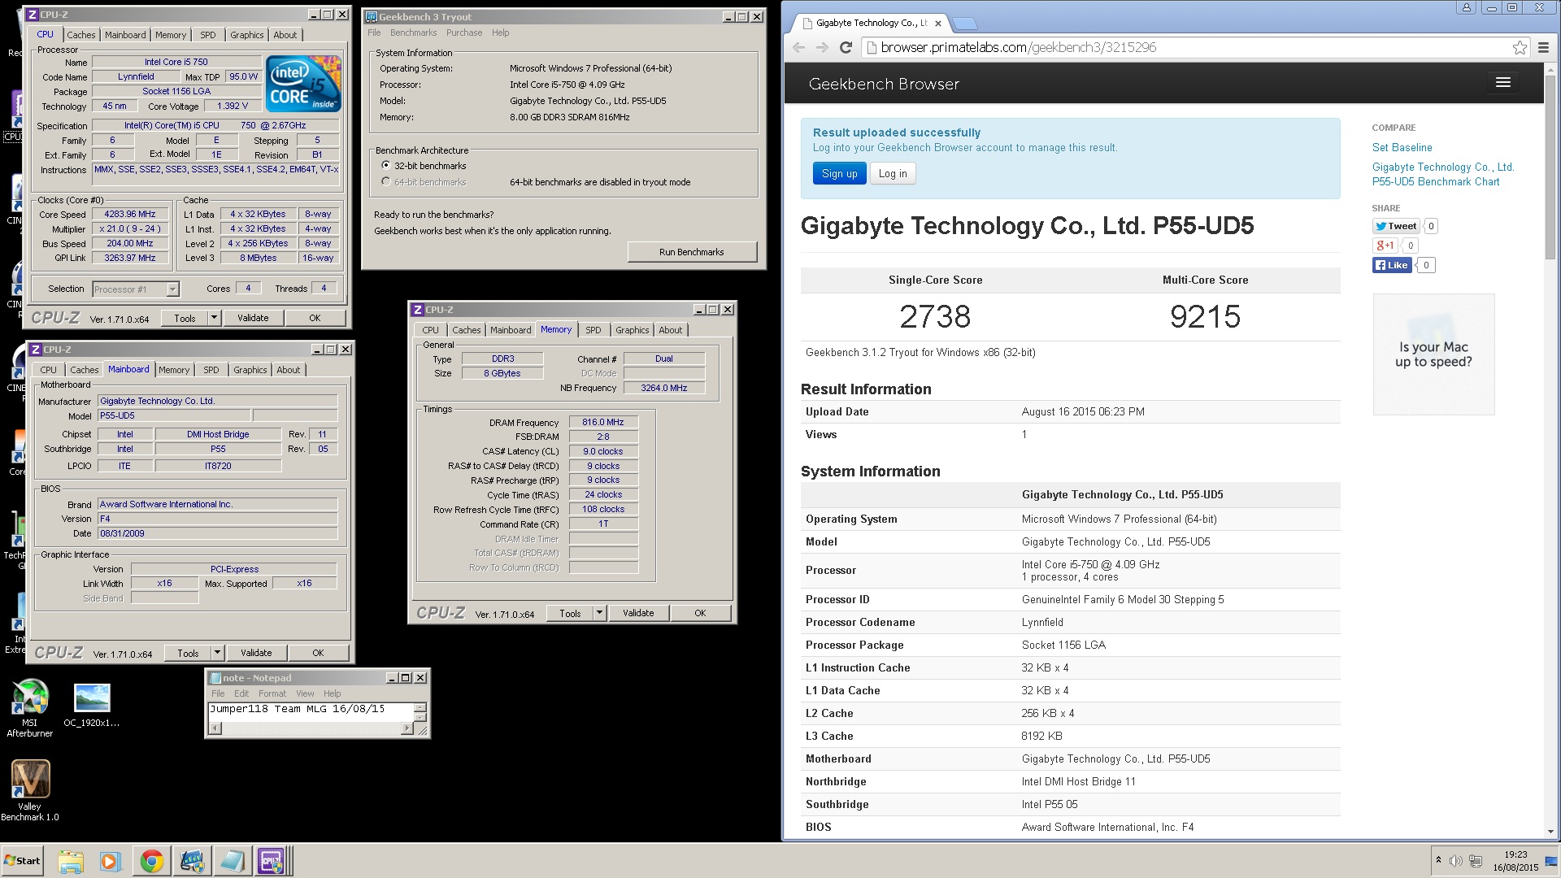Image resolution: width=1561 pixels, height=878 pixels.
Task: Click Tools button in CPU-Z Memory window
Action: tap(570, 613)
